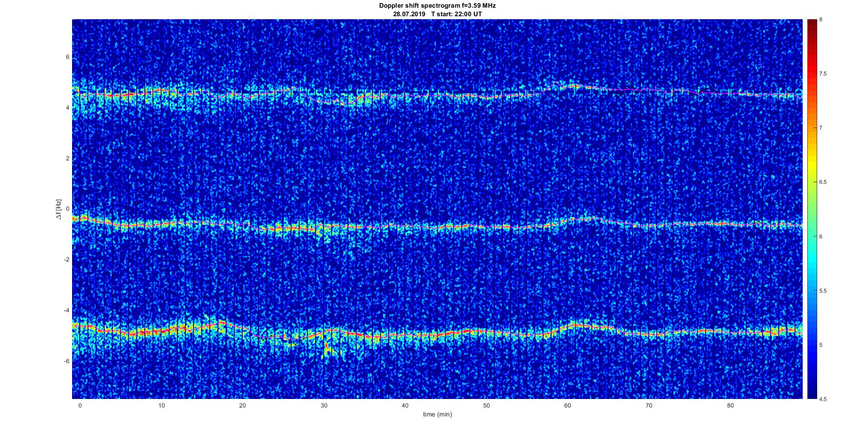Select the x-axis tick label 30

pos(324,405)
